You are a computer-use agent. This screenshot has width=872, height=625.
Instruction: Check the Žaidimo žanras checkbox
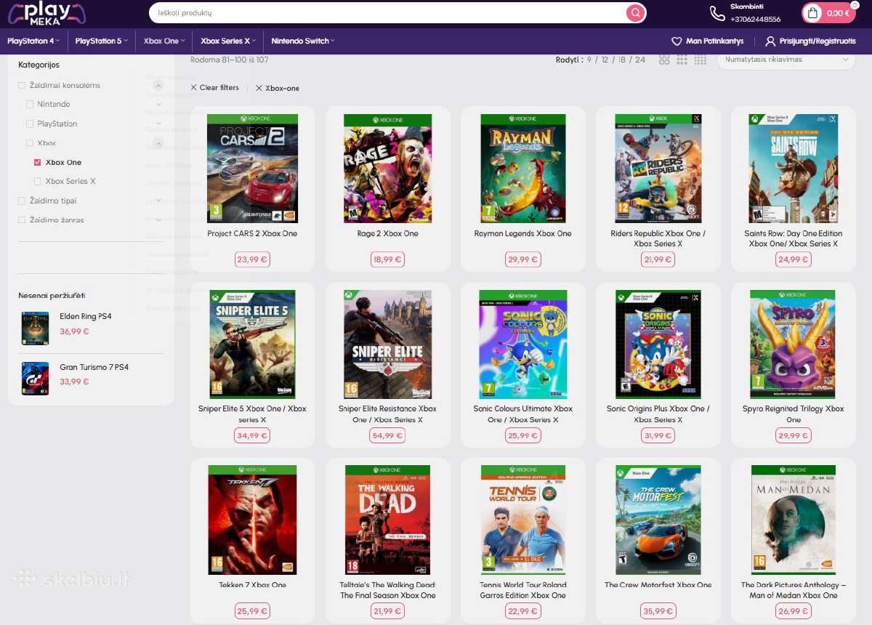tap(22, 220)
